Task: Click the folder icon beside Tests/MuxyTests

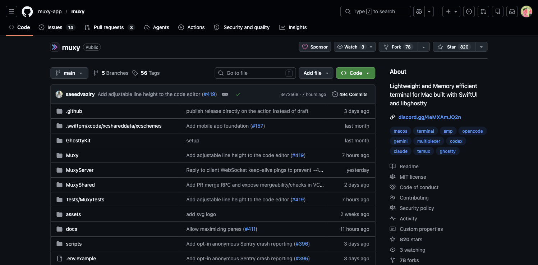Action: 59,200
